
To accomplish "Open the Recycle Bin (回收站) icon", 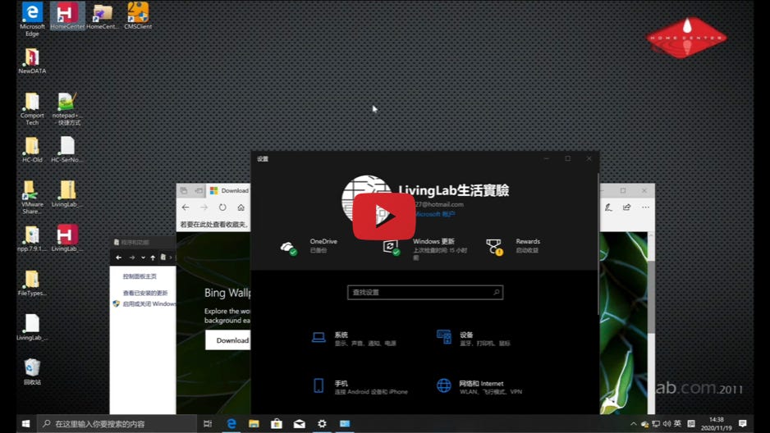I will [32, 371].
